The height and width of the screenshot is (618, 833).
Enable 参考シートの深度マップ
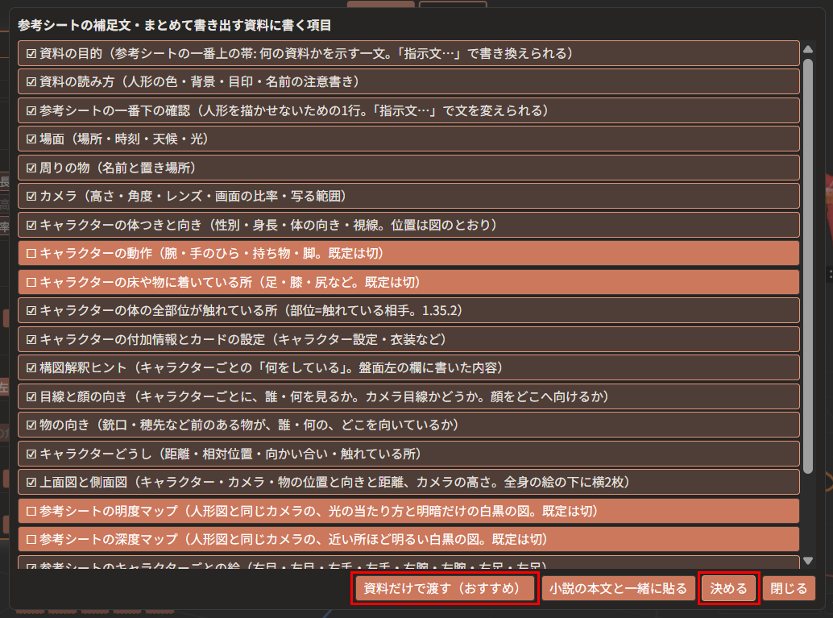pyautogui.click(x=408, y=539)
